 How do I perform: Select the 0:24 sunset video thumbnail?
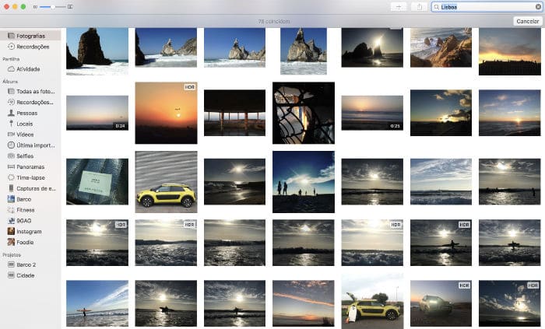pyautogui.click(x=97, y=113)
